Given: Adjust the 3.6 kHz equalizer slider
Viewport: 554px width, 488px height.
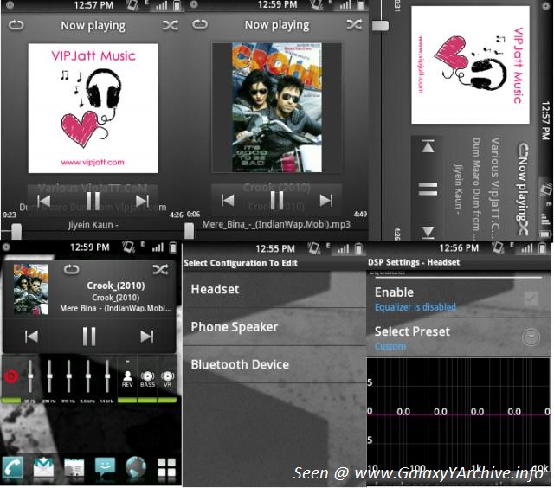Looking at the screenshot, I should click(88, 376).
